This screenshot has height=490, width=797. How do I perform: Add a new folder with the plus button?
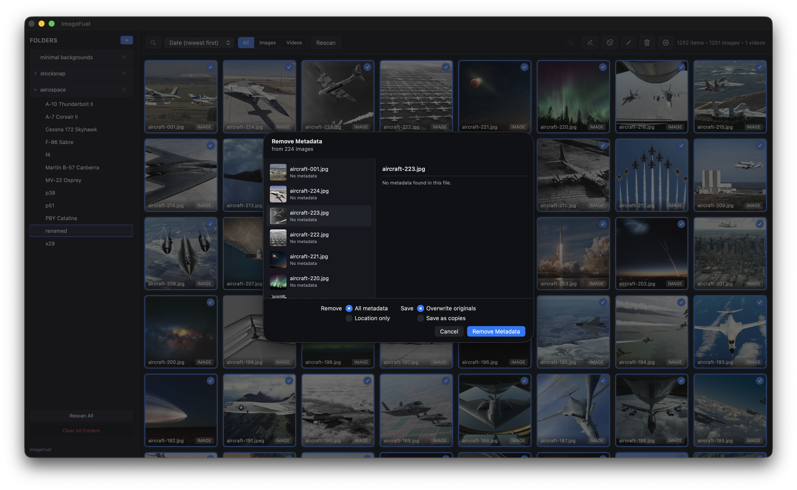126,40
